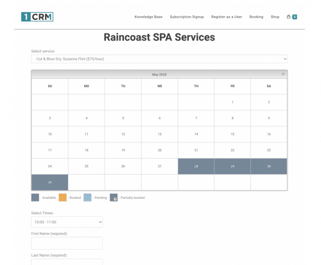Click date 9 in the calendar

269,118
